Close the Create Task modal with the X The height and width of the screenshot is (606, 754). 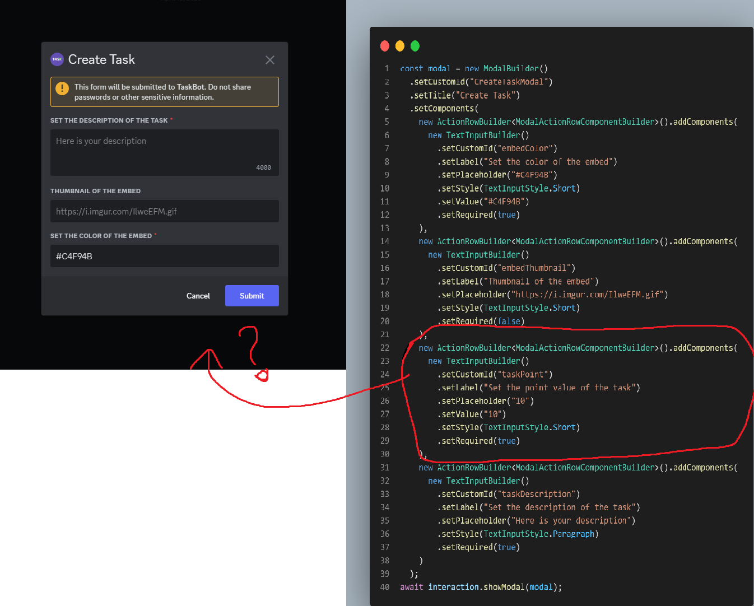270,60
